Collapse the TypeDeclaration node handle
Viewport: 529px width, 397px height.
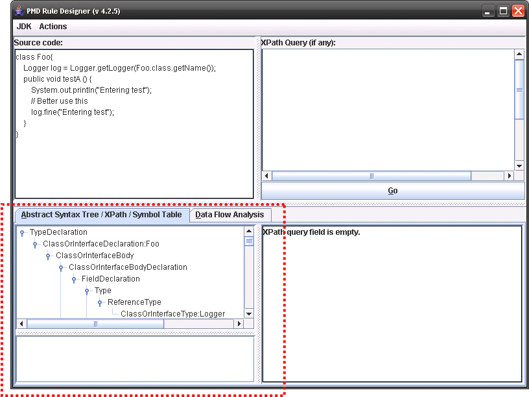point(21,232)
